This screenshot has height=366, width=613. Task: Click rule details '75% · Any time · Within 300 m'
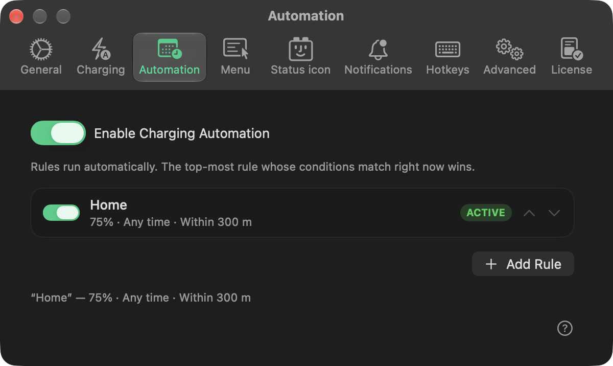click(171, 222)
